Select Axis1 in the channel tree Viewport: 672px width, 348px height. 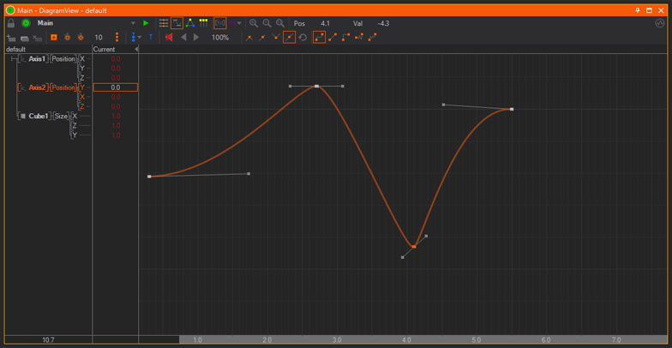[37, 59]
